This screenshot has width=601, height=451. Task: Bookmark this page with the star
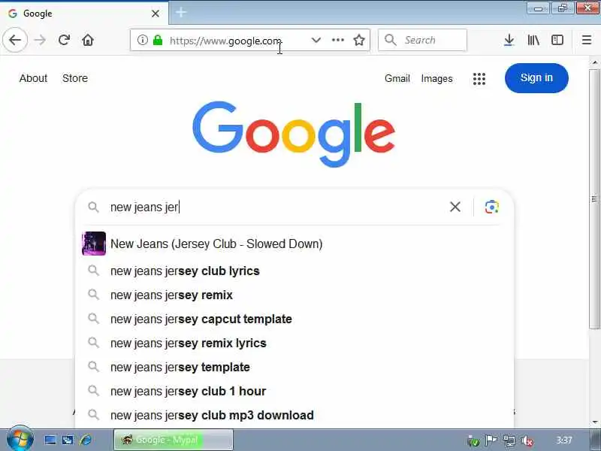tap(359, 40)
